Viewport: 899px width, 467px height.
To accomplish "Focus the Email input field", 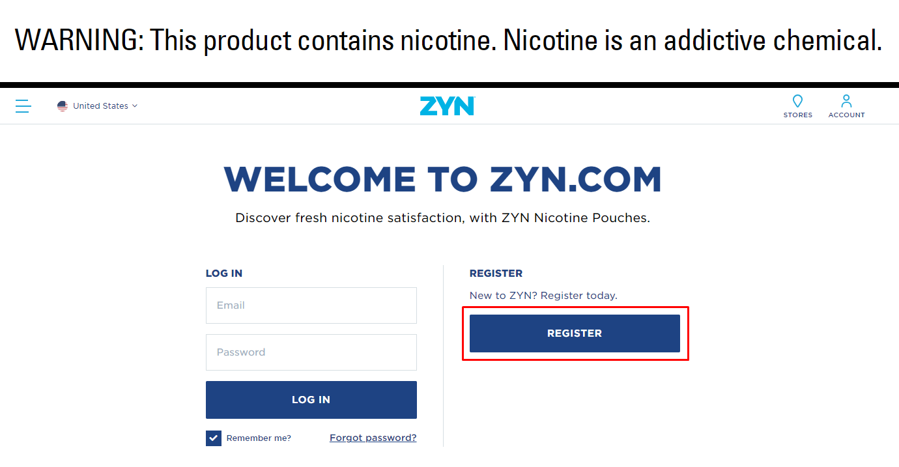I will click(311, 305).
